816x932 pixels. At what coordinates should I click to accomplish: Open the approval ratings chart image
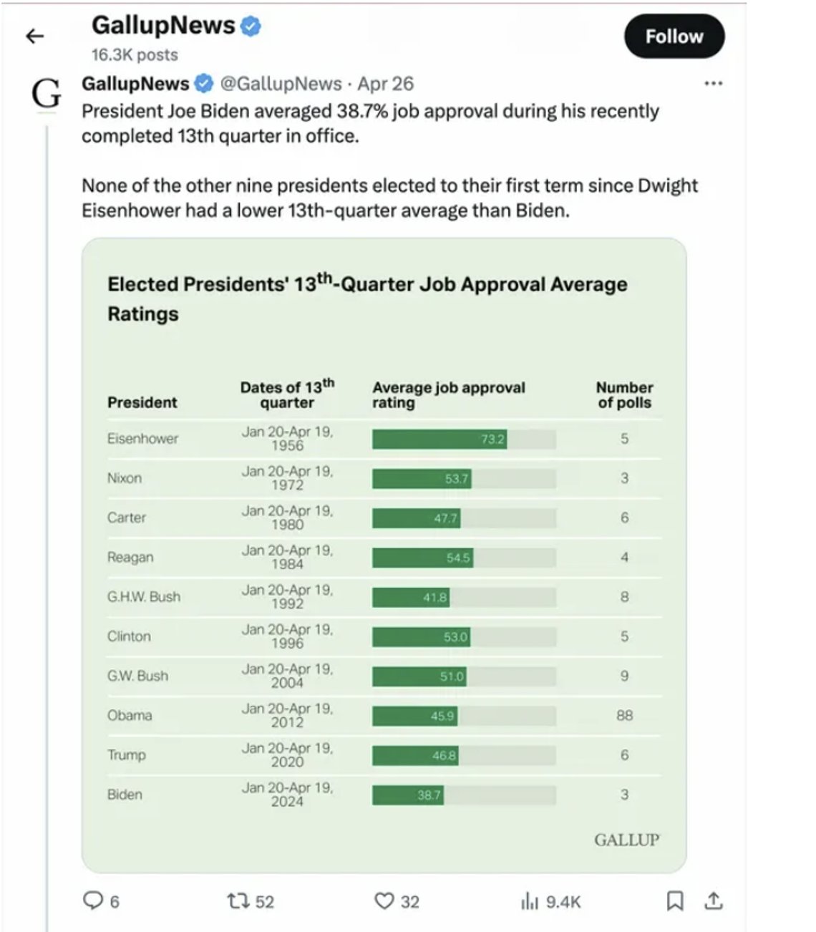(384, 555)
